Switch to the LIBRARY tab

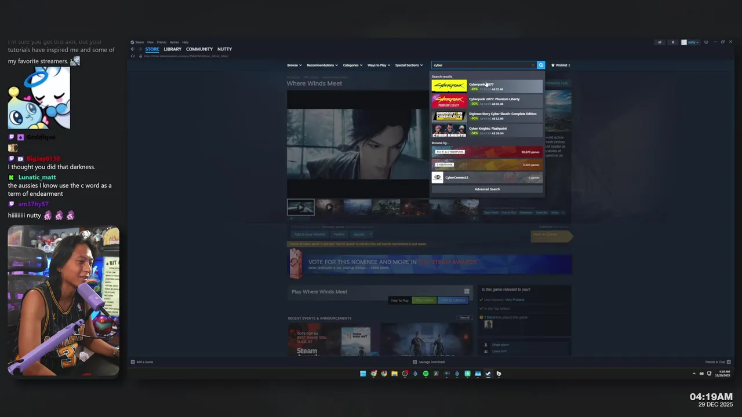(172, 49)
